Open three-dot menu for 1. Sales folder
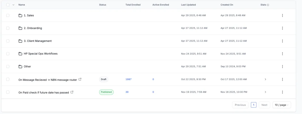Image resolution: width=302 pixels, height=114 pixels. tap(282, 16)
